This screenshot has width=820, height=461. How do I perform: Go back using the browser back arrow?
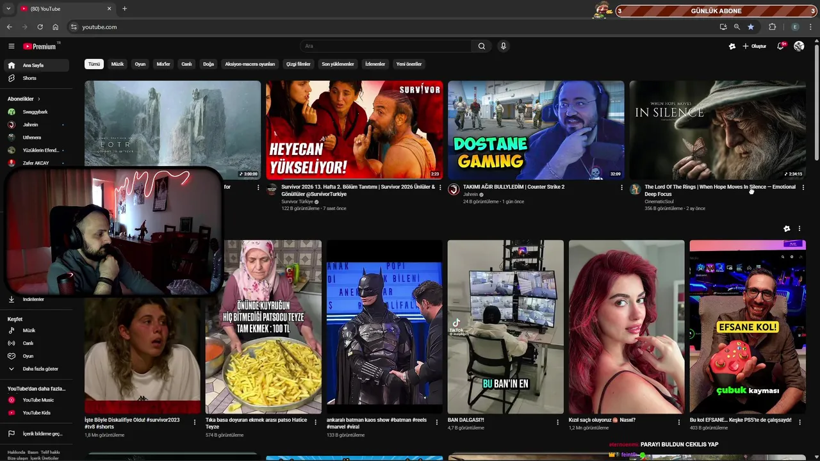click(9, 27)
